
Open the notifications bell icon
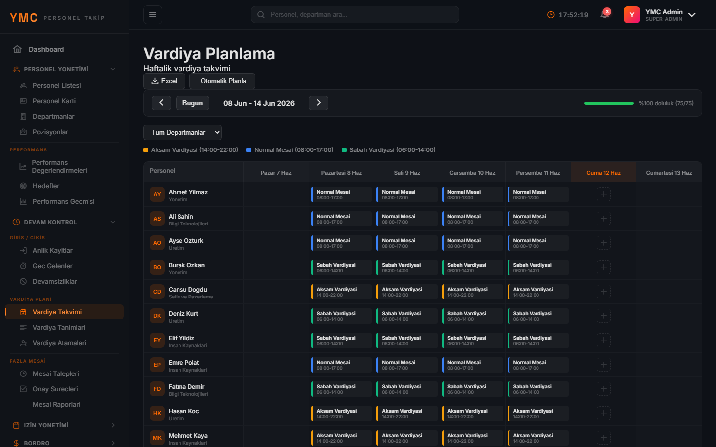605,14
